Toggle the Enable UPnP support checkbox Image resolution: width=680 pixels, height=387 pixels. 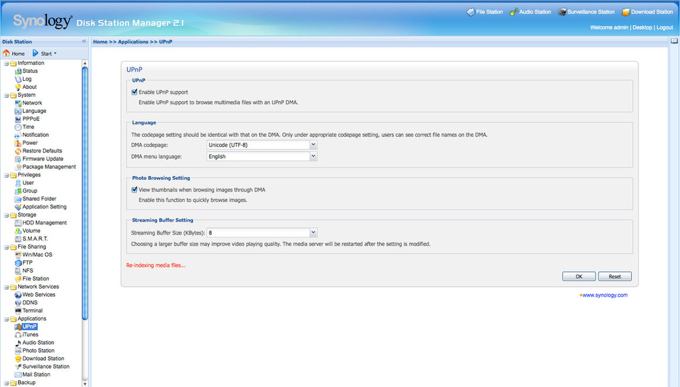134,92
